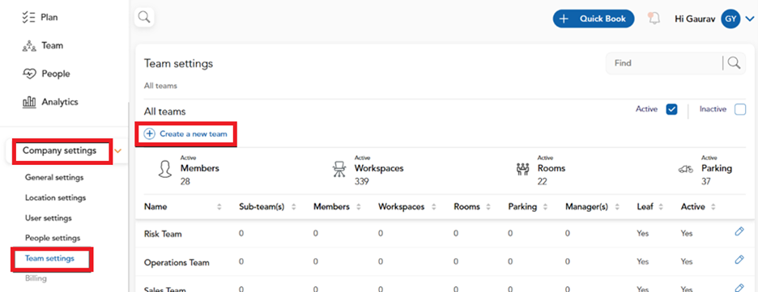Uncheck the Active teams checkbox
This screenshot has width=758, height=292.
pos(671,109)
